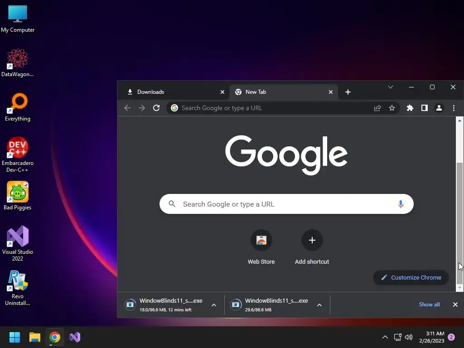Click magnifier icon in Google search box

(172, 204)
